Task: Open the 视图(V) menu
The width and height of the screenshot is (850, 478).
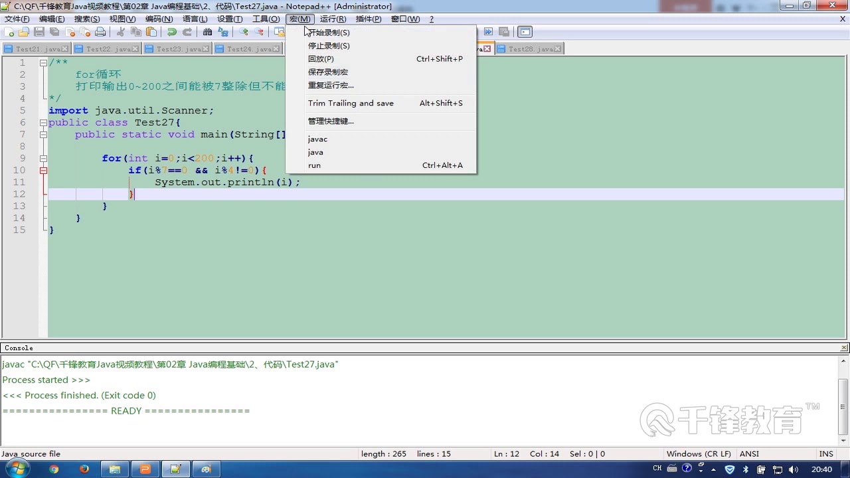Action: (122, 19)
